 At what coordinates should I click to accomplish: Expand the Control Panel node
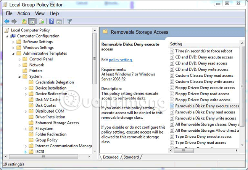pyautogui.click(x=19, y=60)
